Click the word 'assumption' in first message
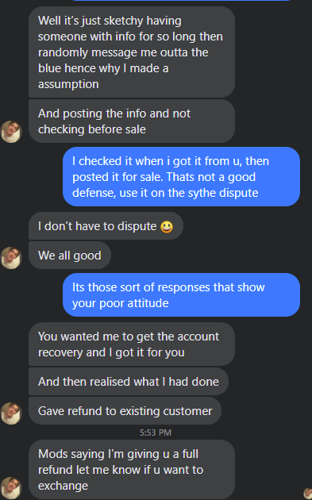 click(68, 84)
